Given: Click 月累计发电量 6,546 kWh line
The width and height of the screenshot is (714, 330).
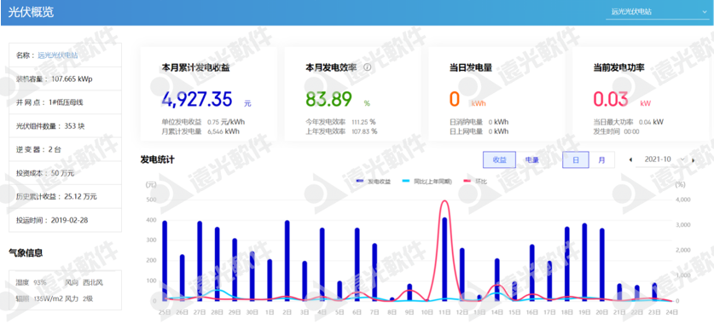Looking at the screenshot, I should click(200, 131).
